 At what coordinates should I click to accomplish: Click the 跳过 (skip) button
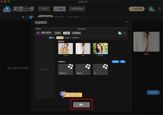(81, 105)
